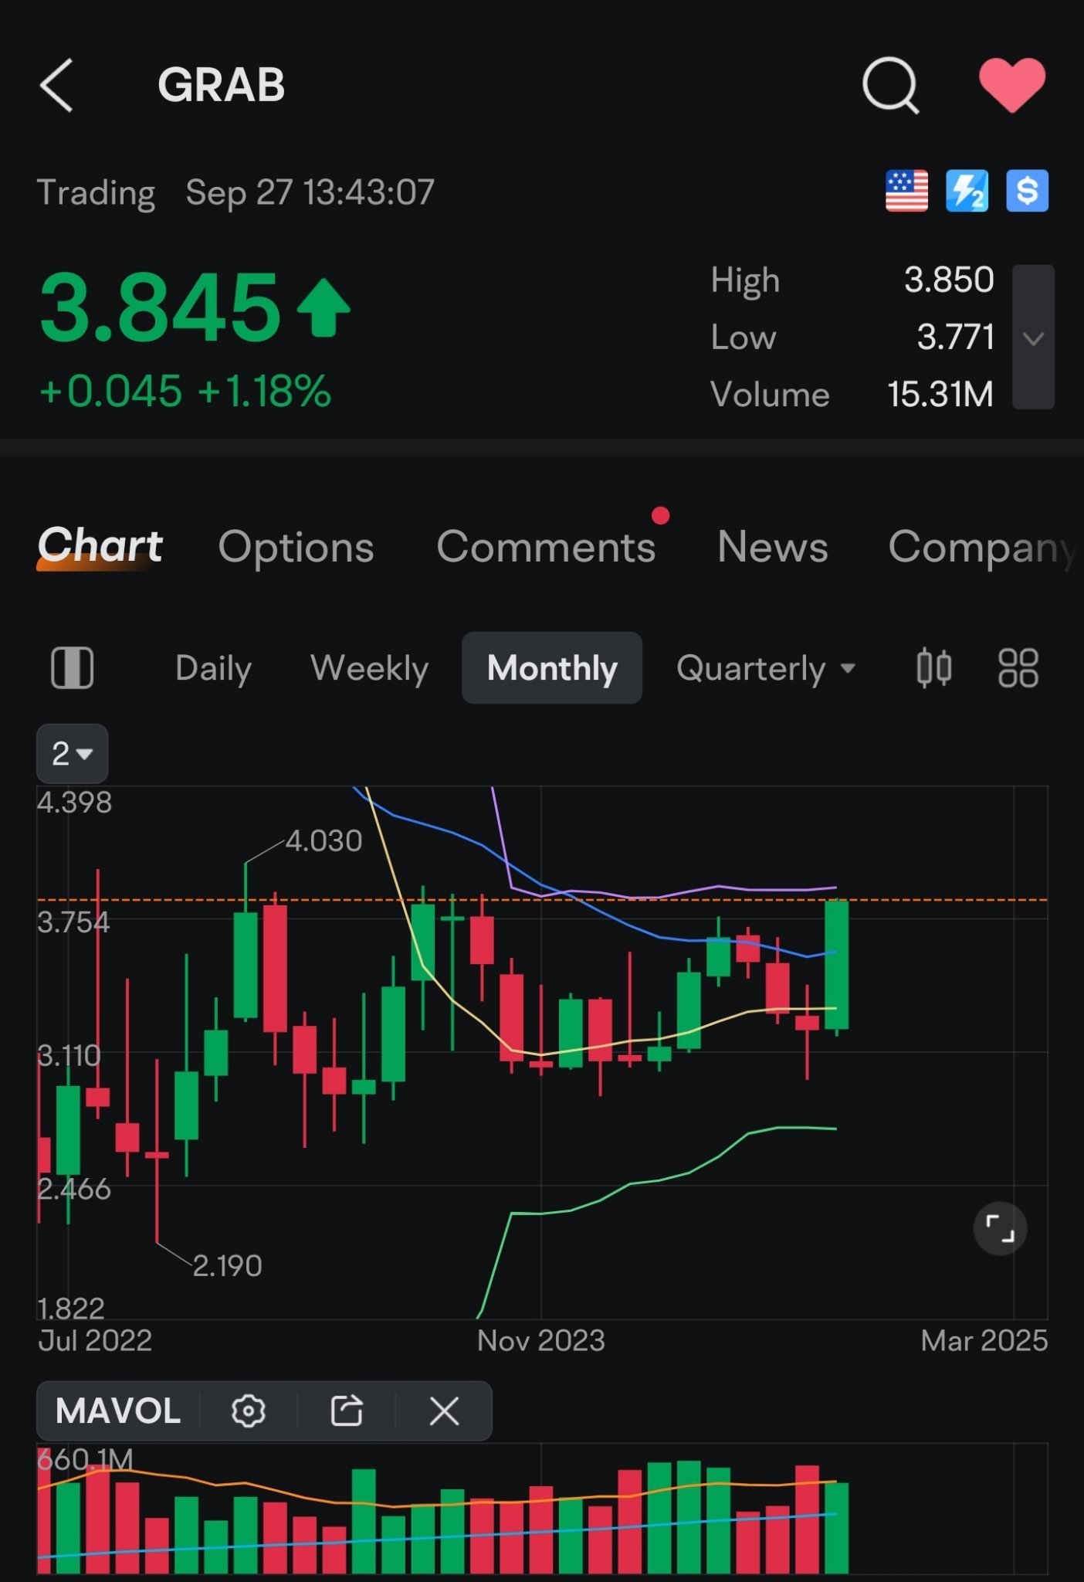Image resolution: width=1084 pixels, height=1582 pixels.
Task: Select Daily chart interval
Action: click(214, 668)
